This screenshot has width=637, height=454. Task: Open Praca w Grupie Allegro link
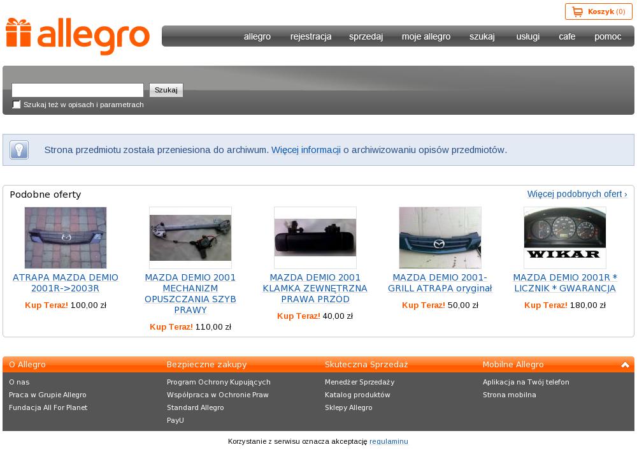coord(48,395)
